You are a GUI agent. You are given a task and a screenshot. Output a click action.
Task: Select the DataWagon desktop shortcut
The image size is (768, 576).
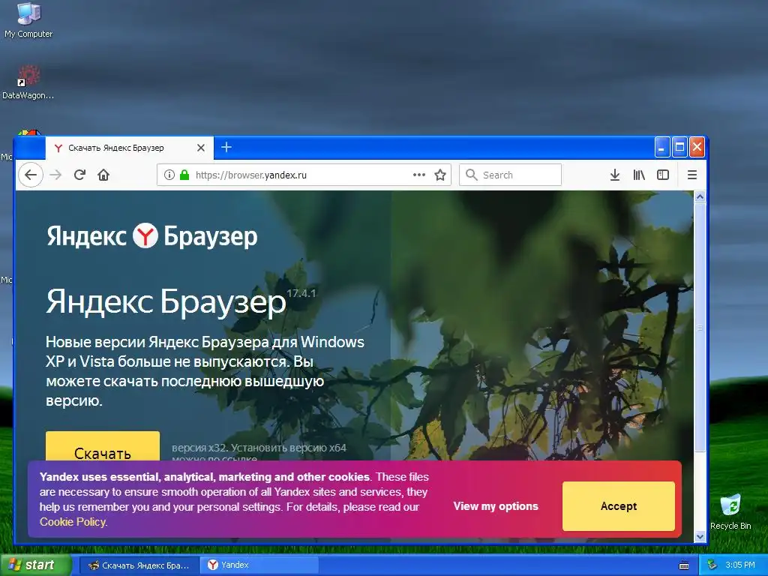pyautogui.click(x=28, y=82)
